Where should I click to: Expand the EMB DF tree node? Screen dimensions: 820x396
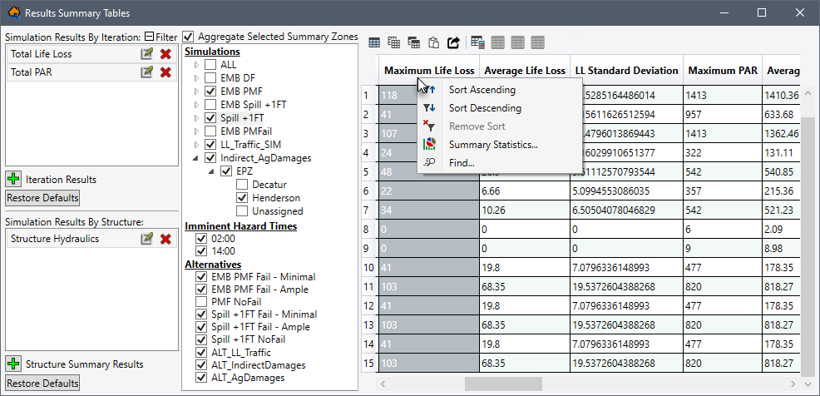tap(196, 78)
